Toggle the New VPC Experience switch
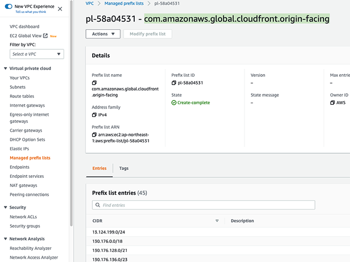This screenshot has height=262, width=350. (x=8, y=6)
